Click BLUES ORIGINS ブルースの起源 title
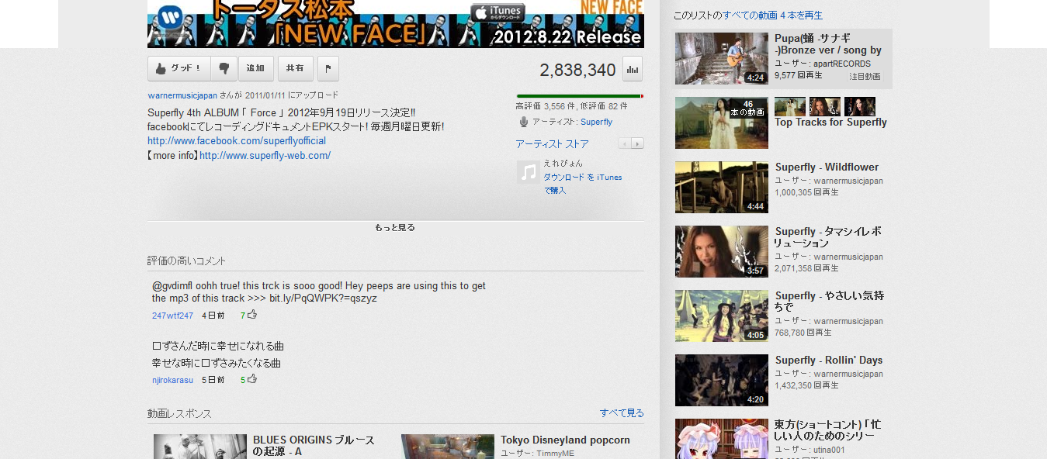This screenshot has height=459, width=1047. [314, 446]
